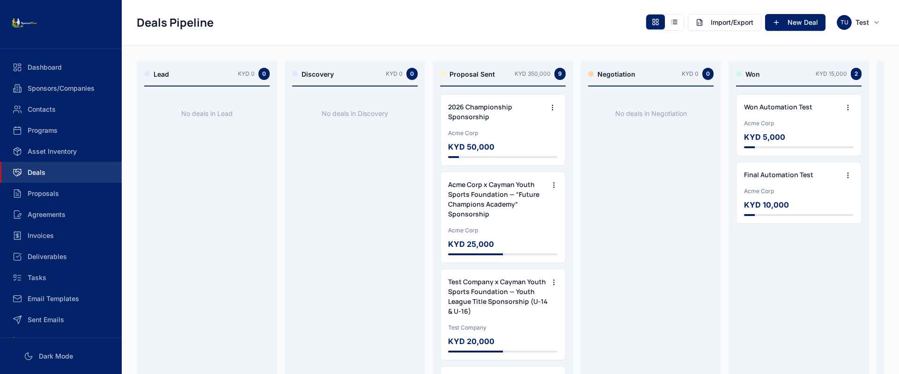Click the TU user avatar

click(x=844, y=22)
